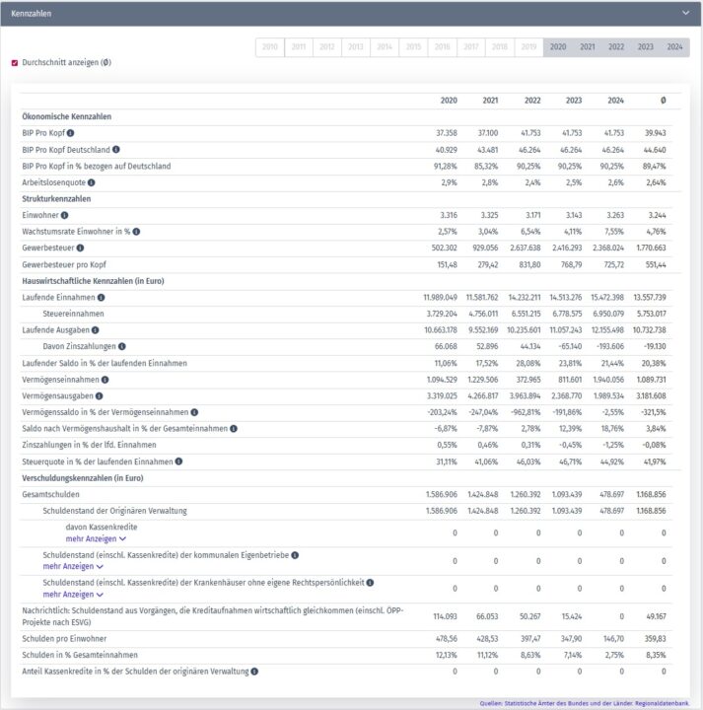Expand mehr Anzeigen under davon Kassenkredite
This screenshot has width=703, height=710.
tap(96, 539)
